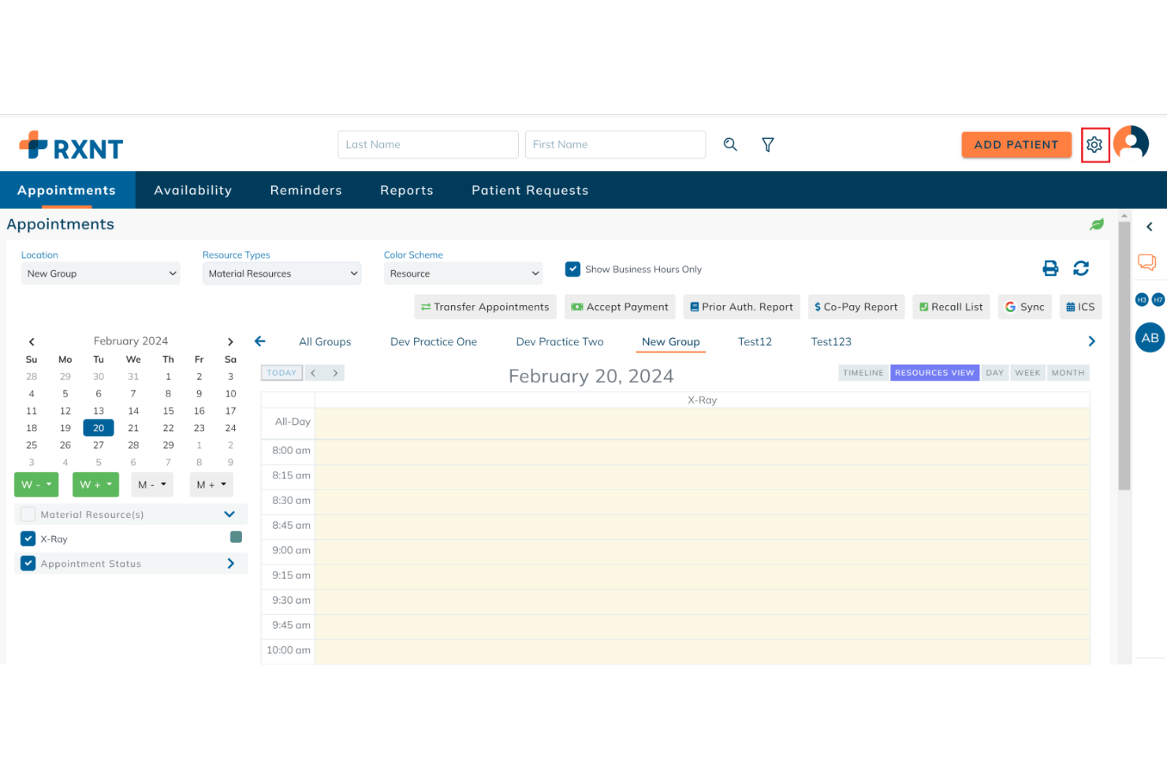Select the All Groups tab
The image size is (1167, 778).
click(325, 341)
